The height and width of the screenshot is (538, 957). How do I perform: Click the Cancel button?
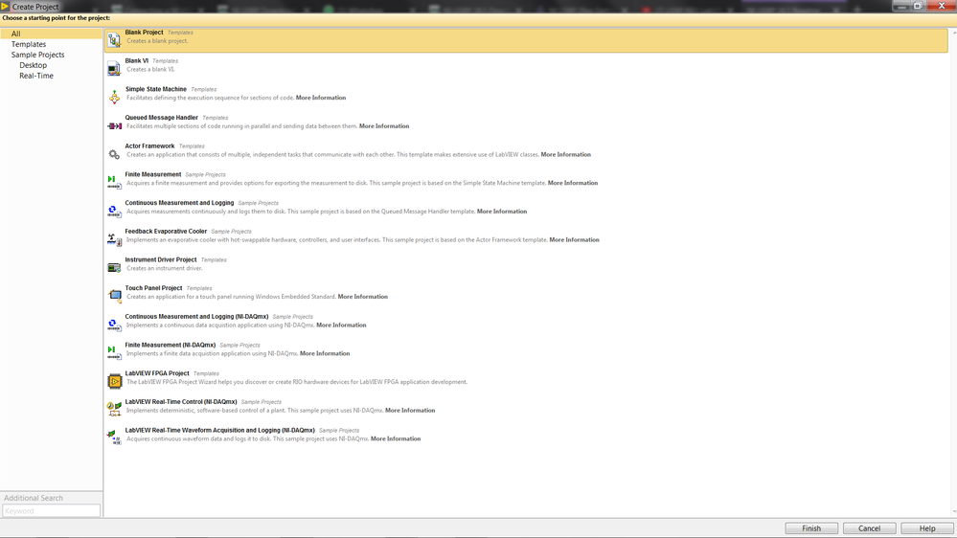tap(869, 528)
